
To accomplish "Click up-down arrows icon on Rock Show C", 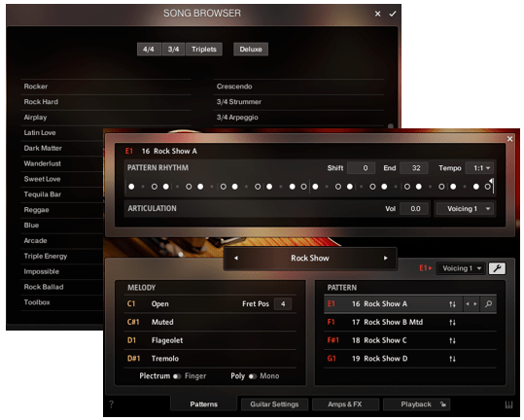I will click(452, 340).
